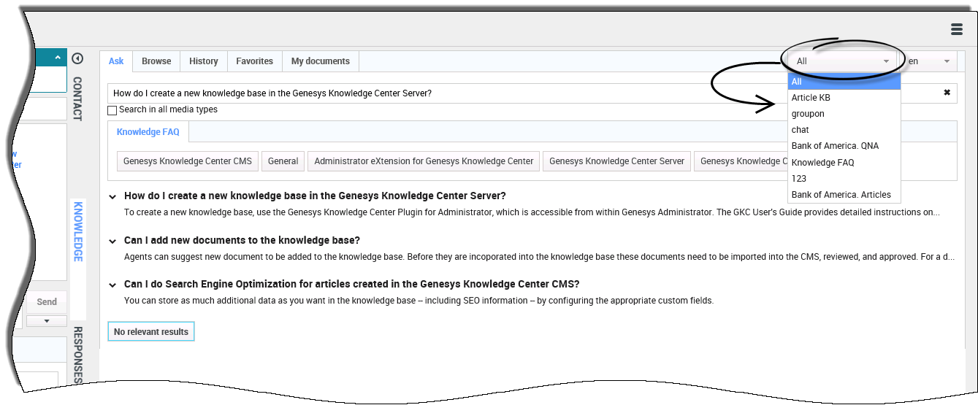
Task: Click the No relevant results button
Action: (150, 332)
